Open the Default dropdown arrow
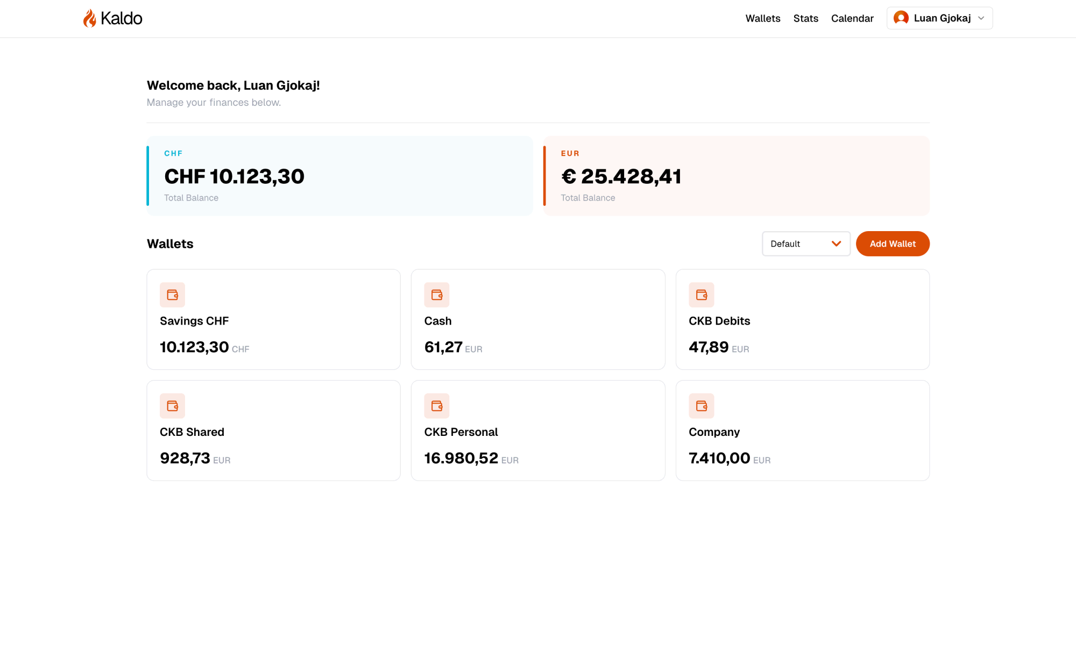This screenshot has height=660, width=1076. click(x=836, y=243)
